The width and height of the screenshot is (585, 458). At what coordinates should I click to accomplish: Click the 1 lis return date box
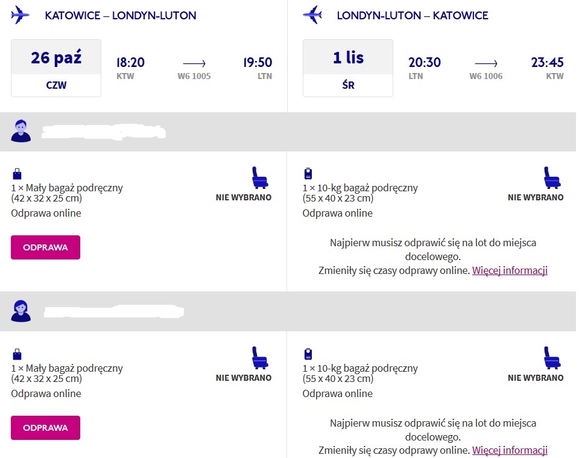[348, 68]
